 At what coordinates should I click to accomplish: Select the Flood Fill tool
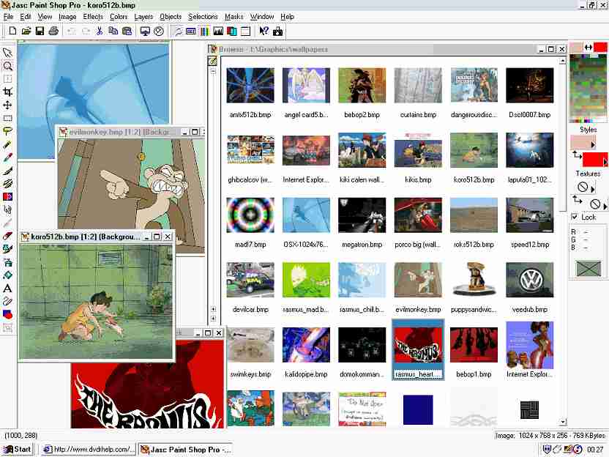click(x=7, y=275)
